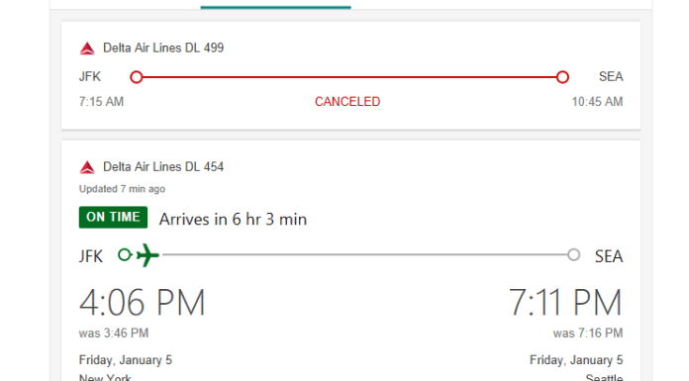
Task: Click Arrives in 6 hr 3 min text
Action: point(233,219)
